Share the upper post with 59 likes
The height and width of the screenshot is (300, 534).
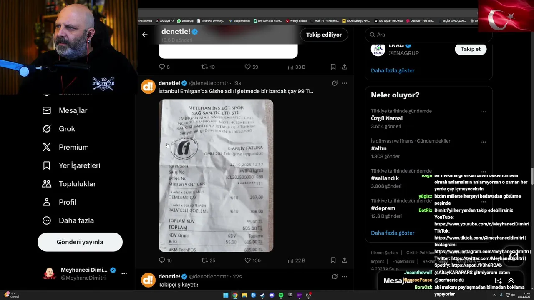[x=345, y=67]
